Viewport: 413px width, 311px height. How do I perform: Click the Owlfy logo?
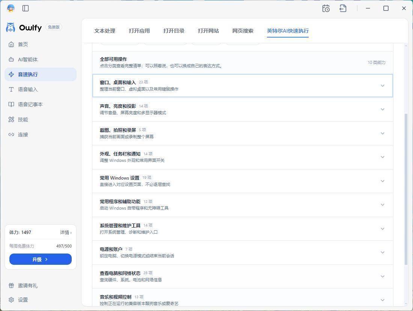tap(24, 27)
